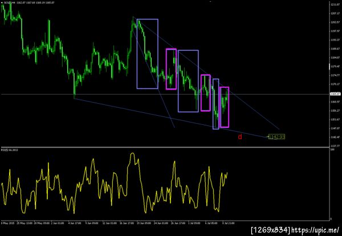Click the "2 Jun 01:00" time label

click(58, 223)
